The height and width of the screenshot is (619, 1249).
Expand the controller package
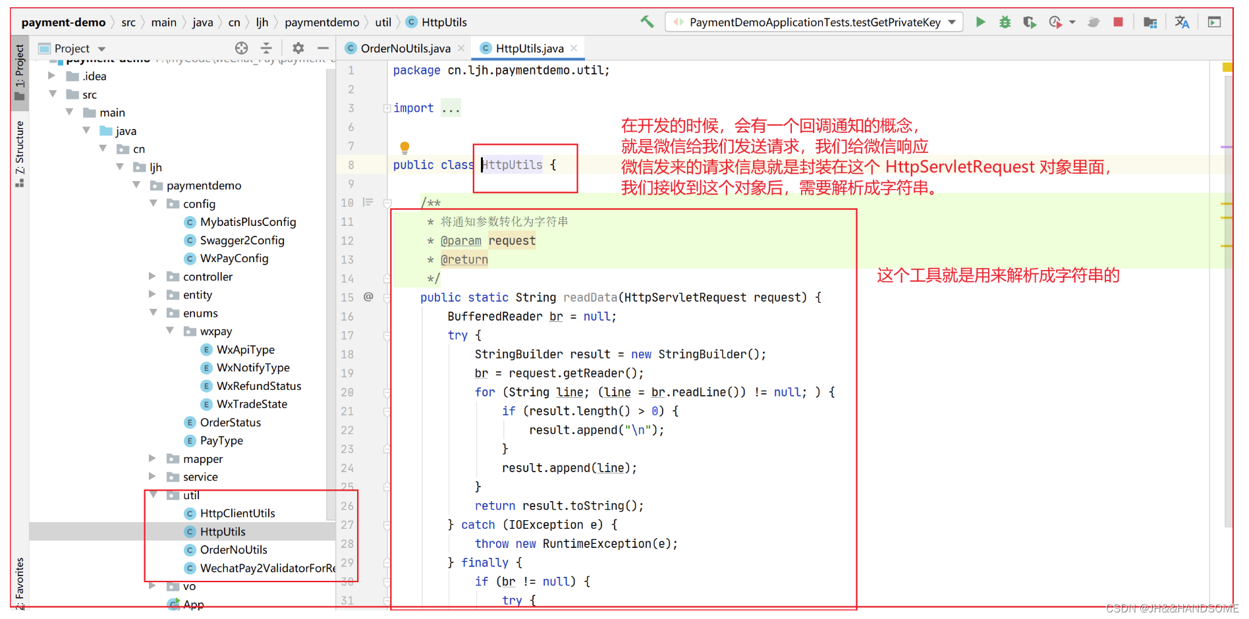pos(153,277)
